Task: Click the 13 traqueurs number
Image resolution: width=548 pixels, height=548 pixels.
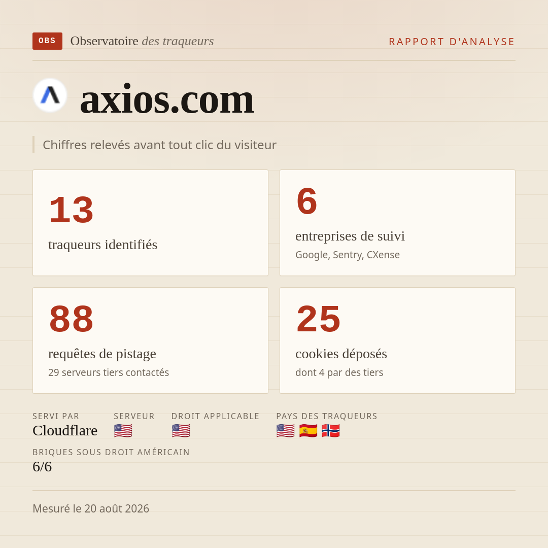Action: click(x=72, y=210)
